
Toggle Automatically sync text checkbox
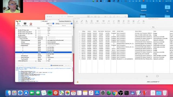coord(51,65)
